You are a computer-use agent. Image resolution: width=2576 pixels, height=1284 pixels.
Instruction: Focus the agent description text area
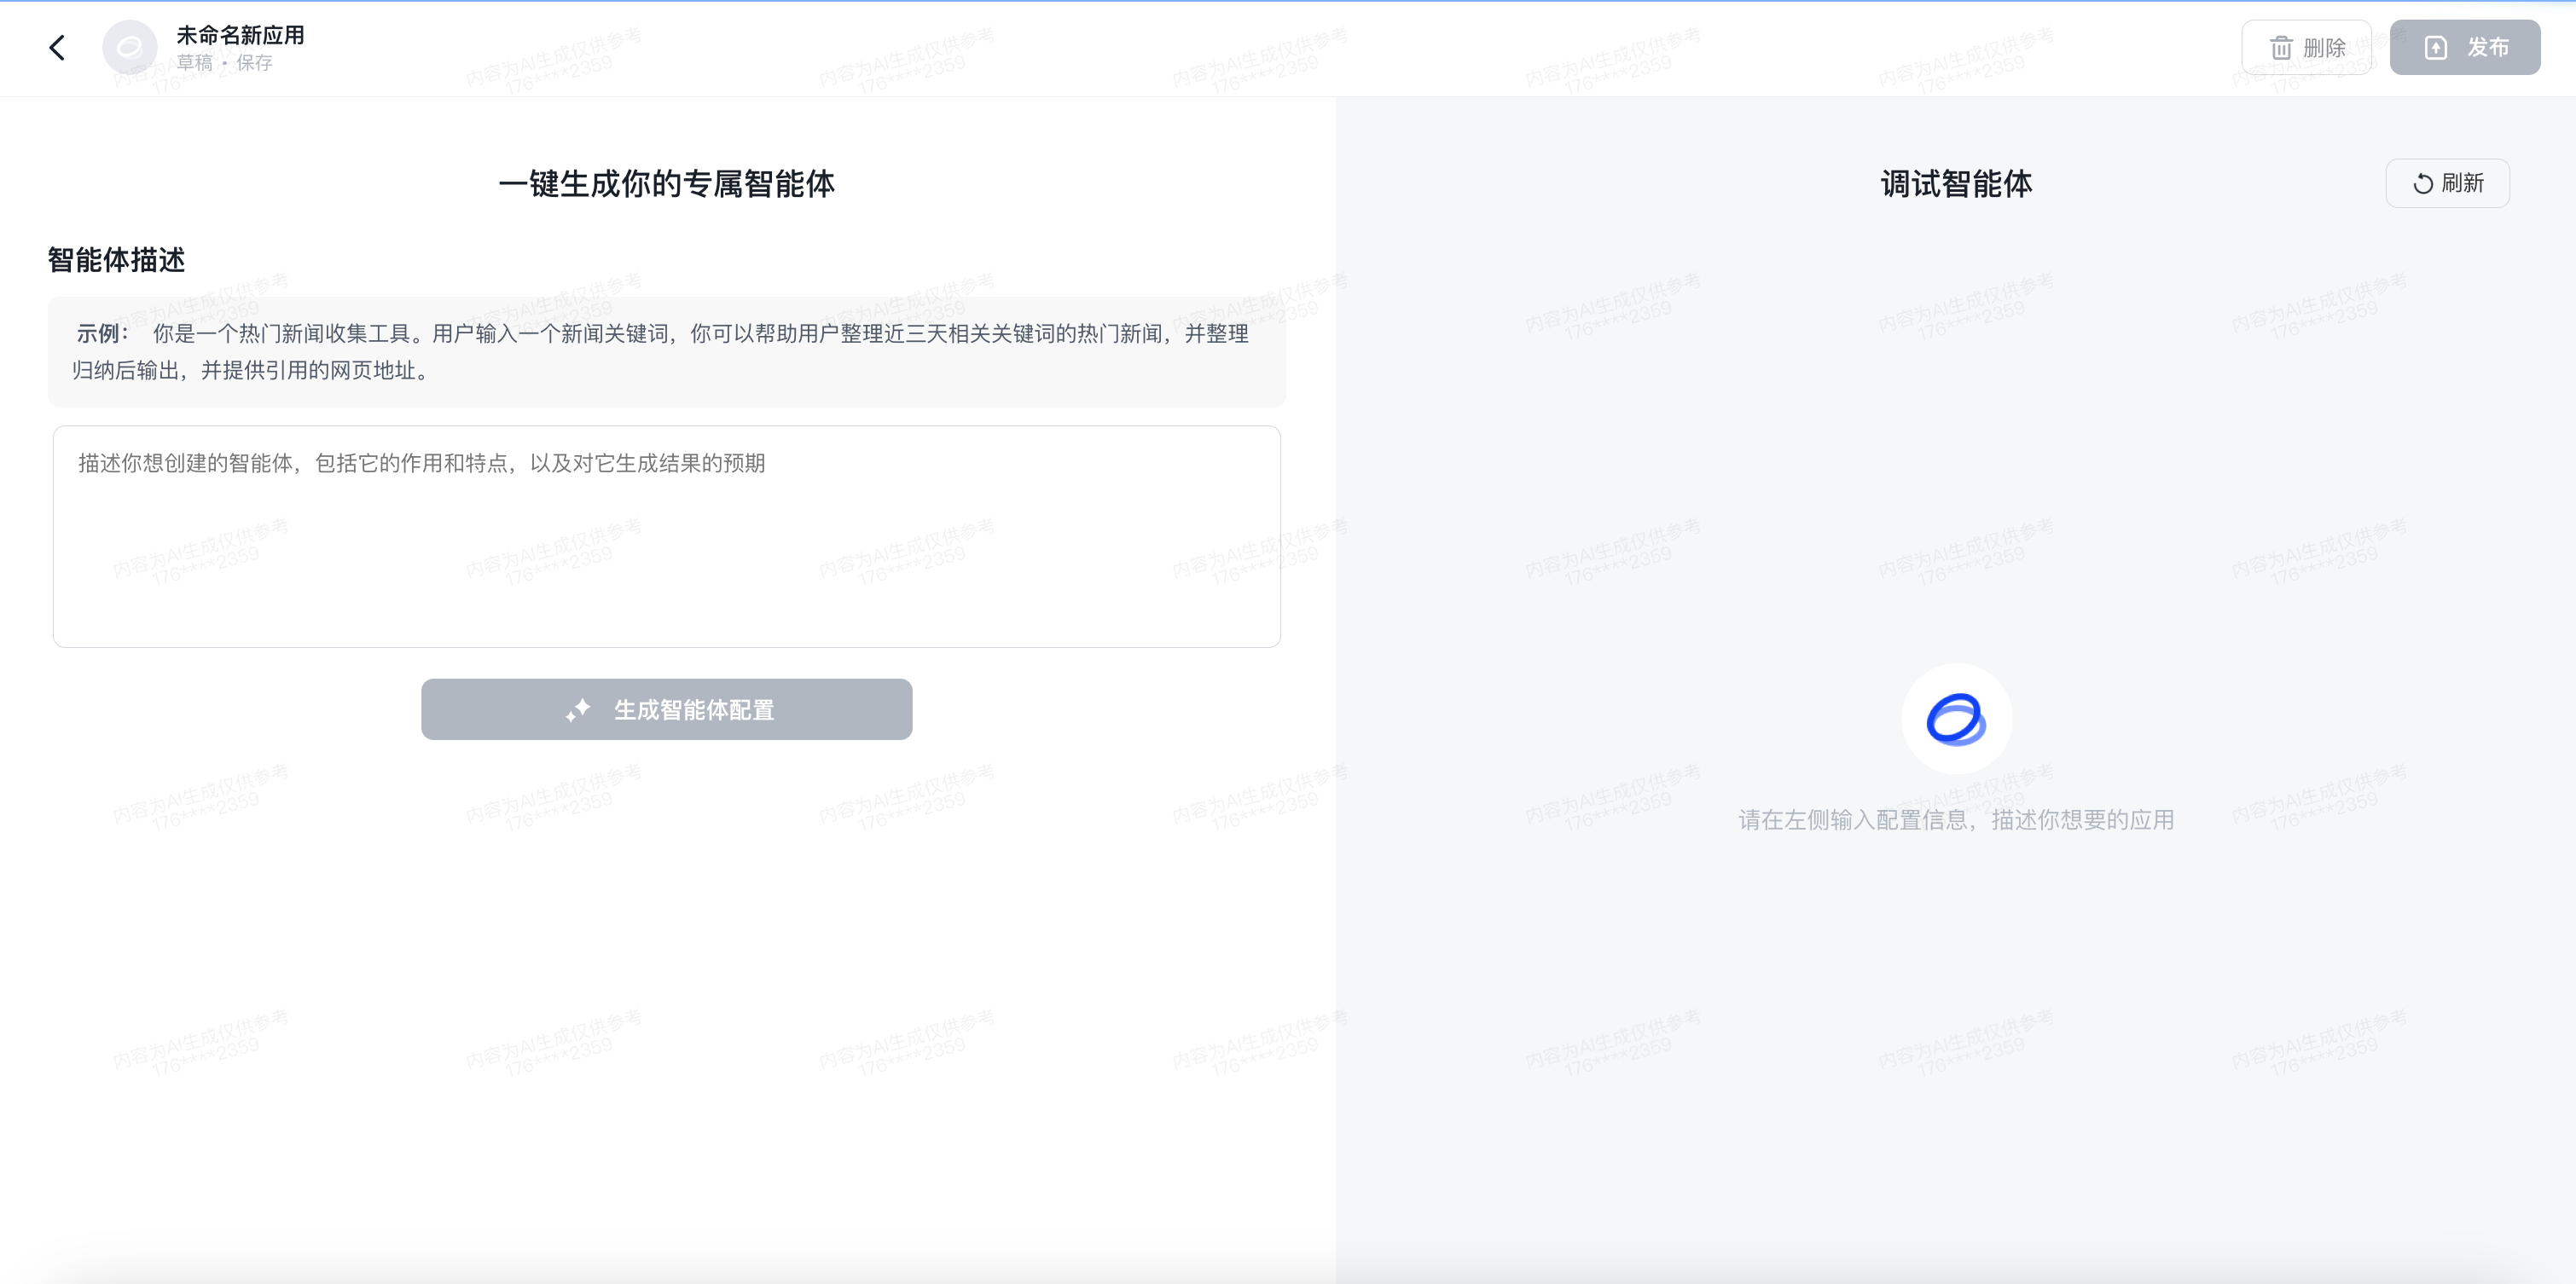[x=666, y=536]
